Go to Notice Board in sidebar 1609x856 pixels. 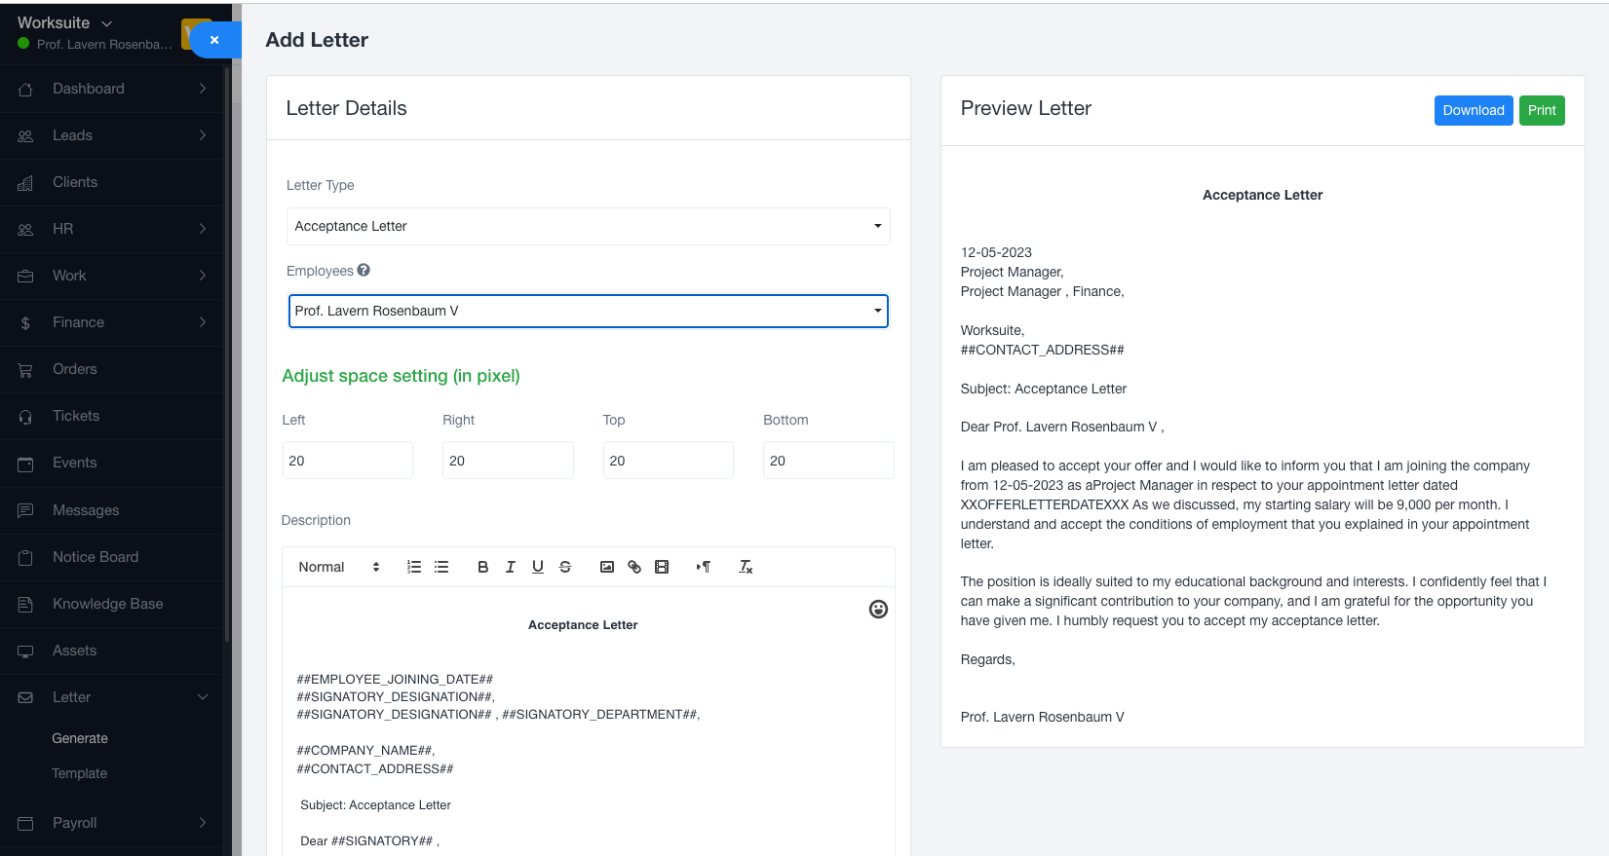pos(96,557)
